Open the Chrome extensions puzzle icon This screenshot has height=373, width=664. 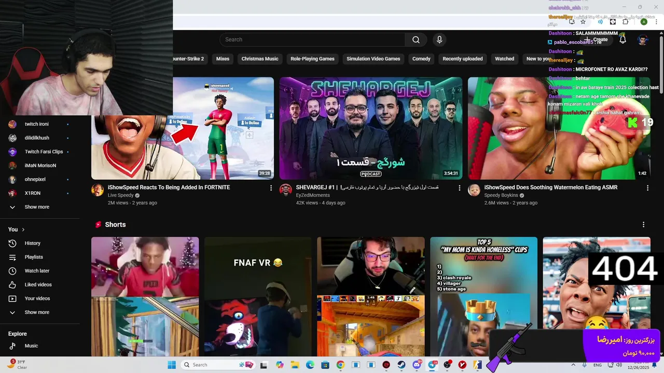coord(625,22)
